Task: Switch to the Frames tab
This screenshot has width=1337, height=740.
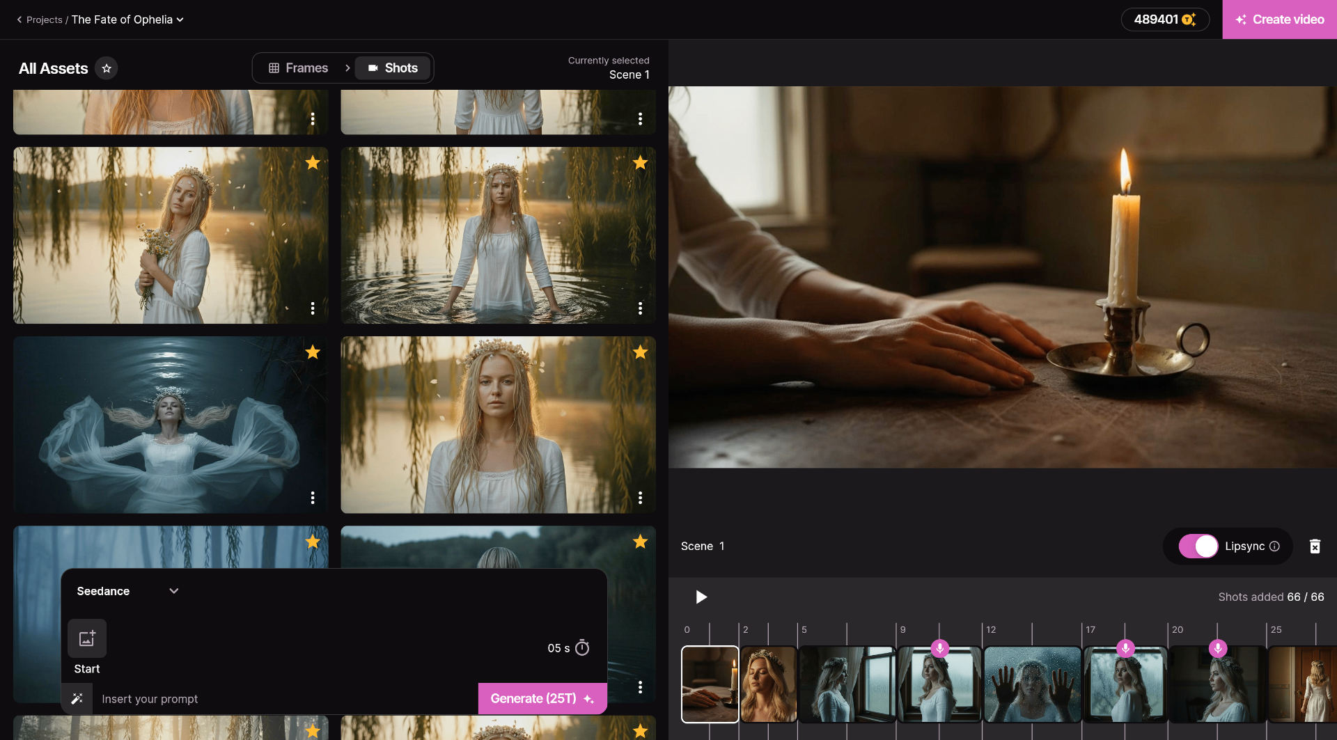Action: [299, 68]
